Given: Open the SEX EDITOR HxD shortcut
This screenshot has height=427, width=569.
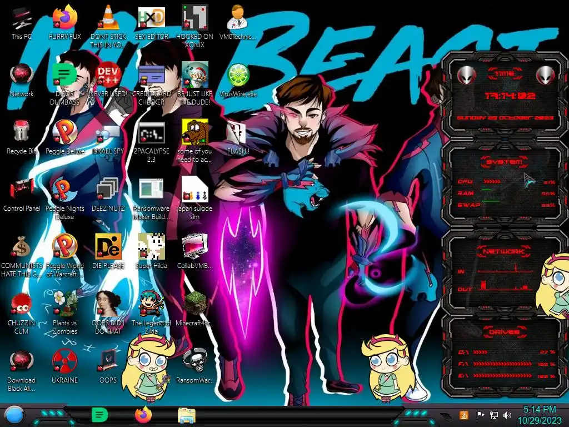Looking at the screenshot, I should coord(151,17).
